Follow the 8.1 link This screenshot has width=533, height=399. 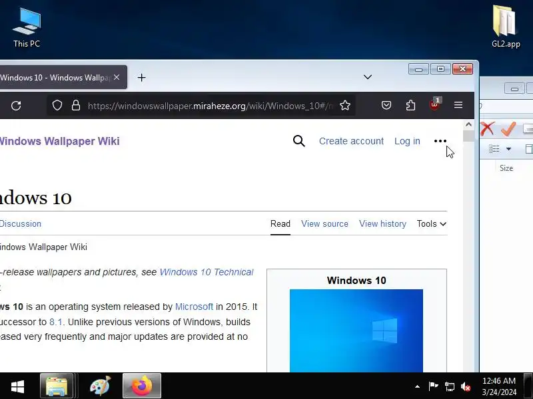click(x=56, y=322)
